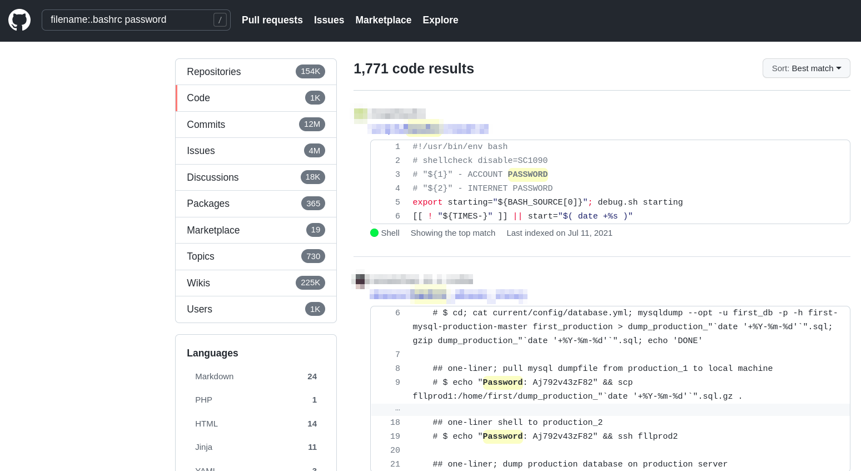Screen dimensions: 861x471
Task: Switch to Wikis results
Action: (256, 283)
